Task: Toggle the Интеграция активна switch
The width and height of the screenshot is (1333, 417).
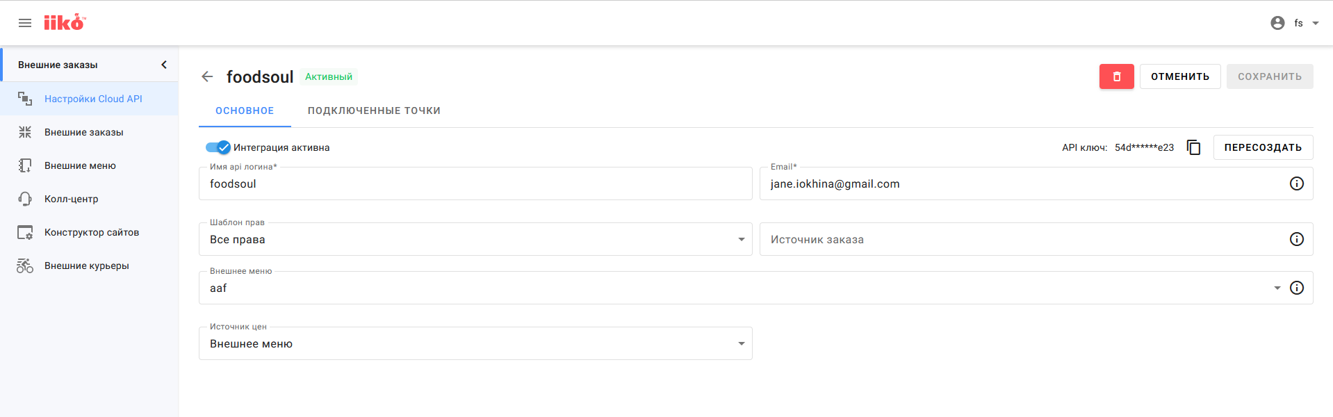Action: coord(218,147)
